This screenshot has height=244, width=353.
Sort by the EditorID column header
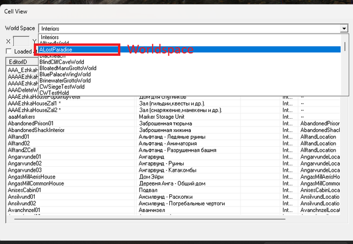pyautogui.click(x=22, y=62)
